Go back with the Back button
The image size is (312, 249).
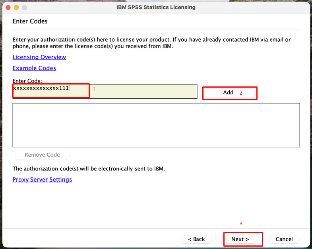196,239
